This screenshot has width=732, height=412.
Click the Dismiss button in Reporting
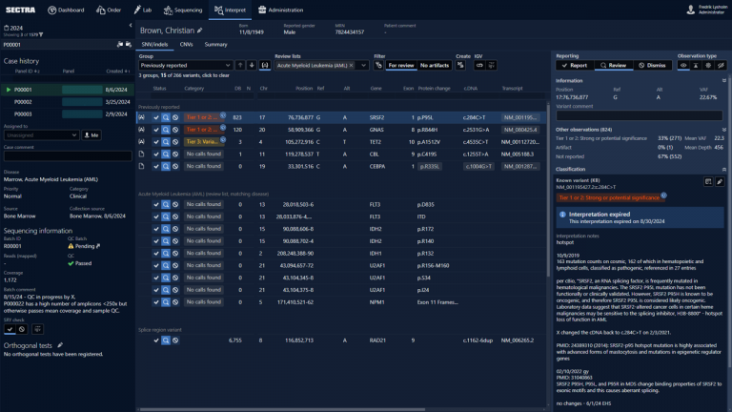point(652,65)
